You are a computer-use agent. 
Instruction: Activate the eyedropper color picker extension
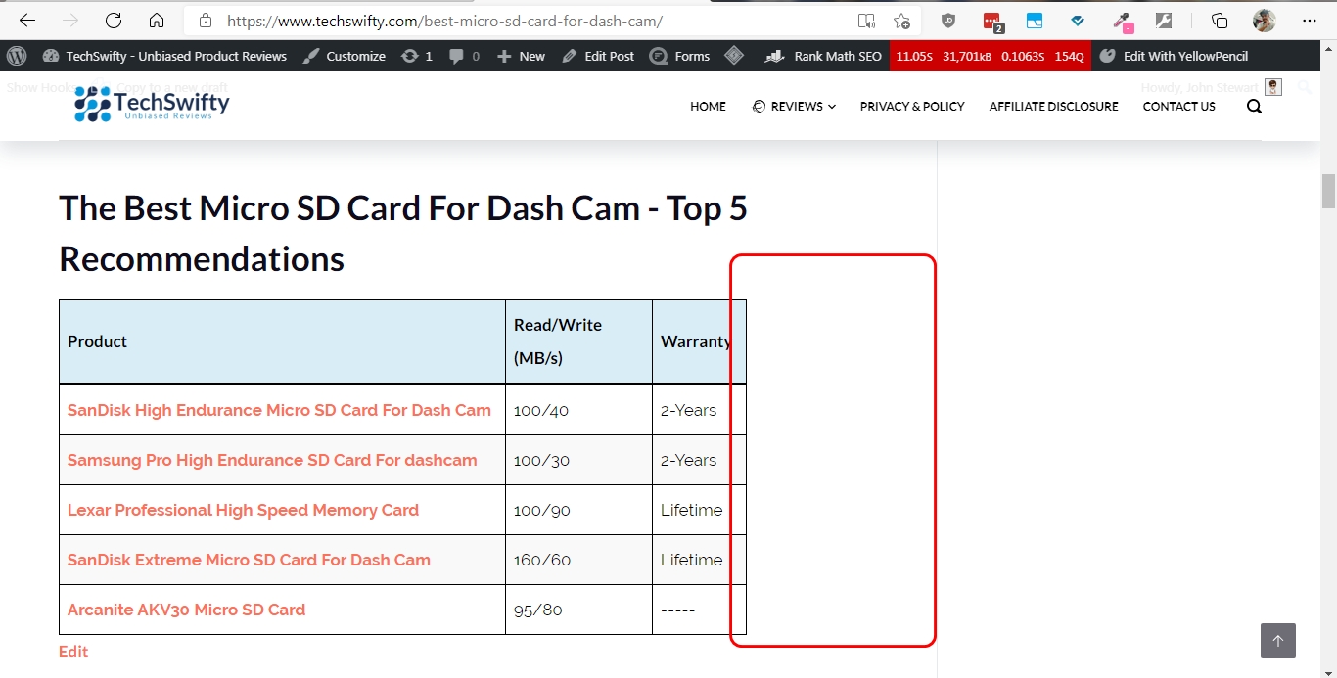[1123, 22]
